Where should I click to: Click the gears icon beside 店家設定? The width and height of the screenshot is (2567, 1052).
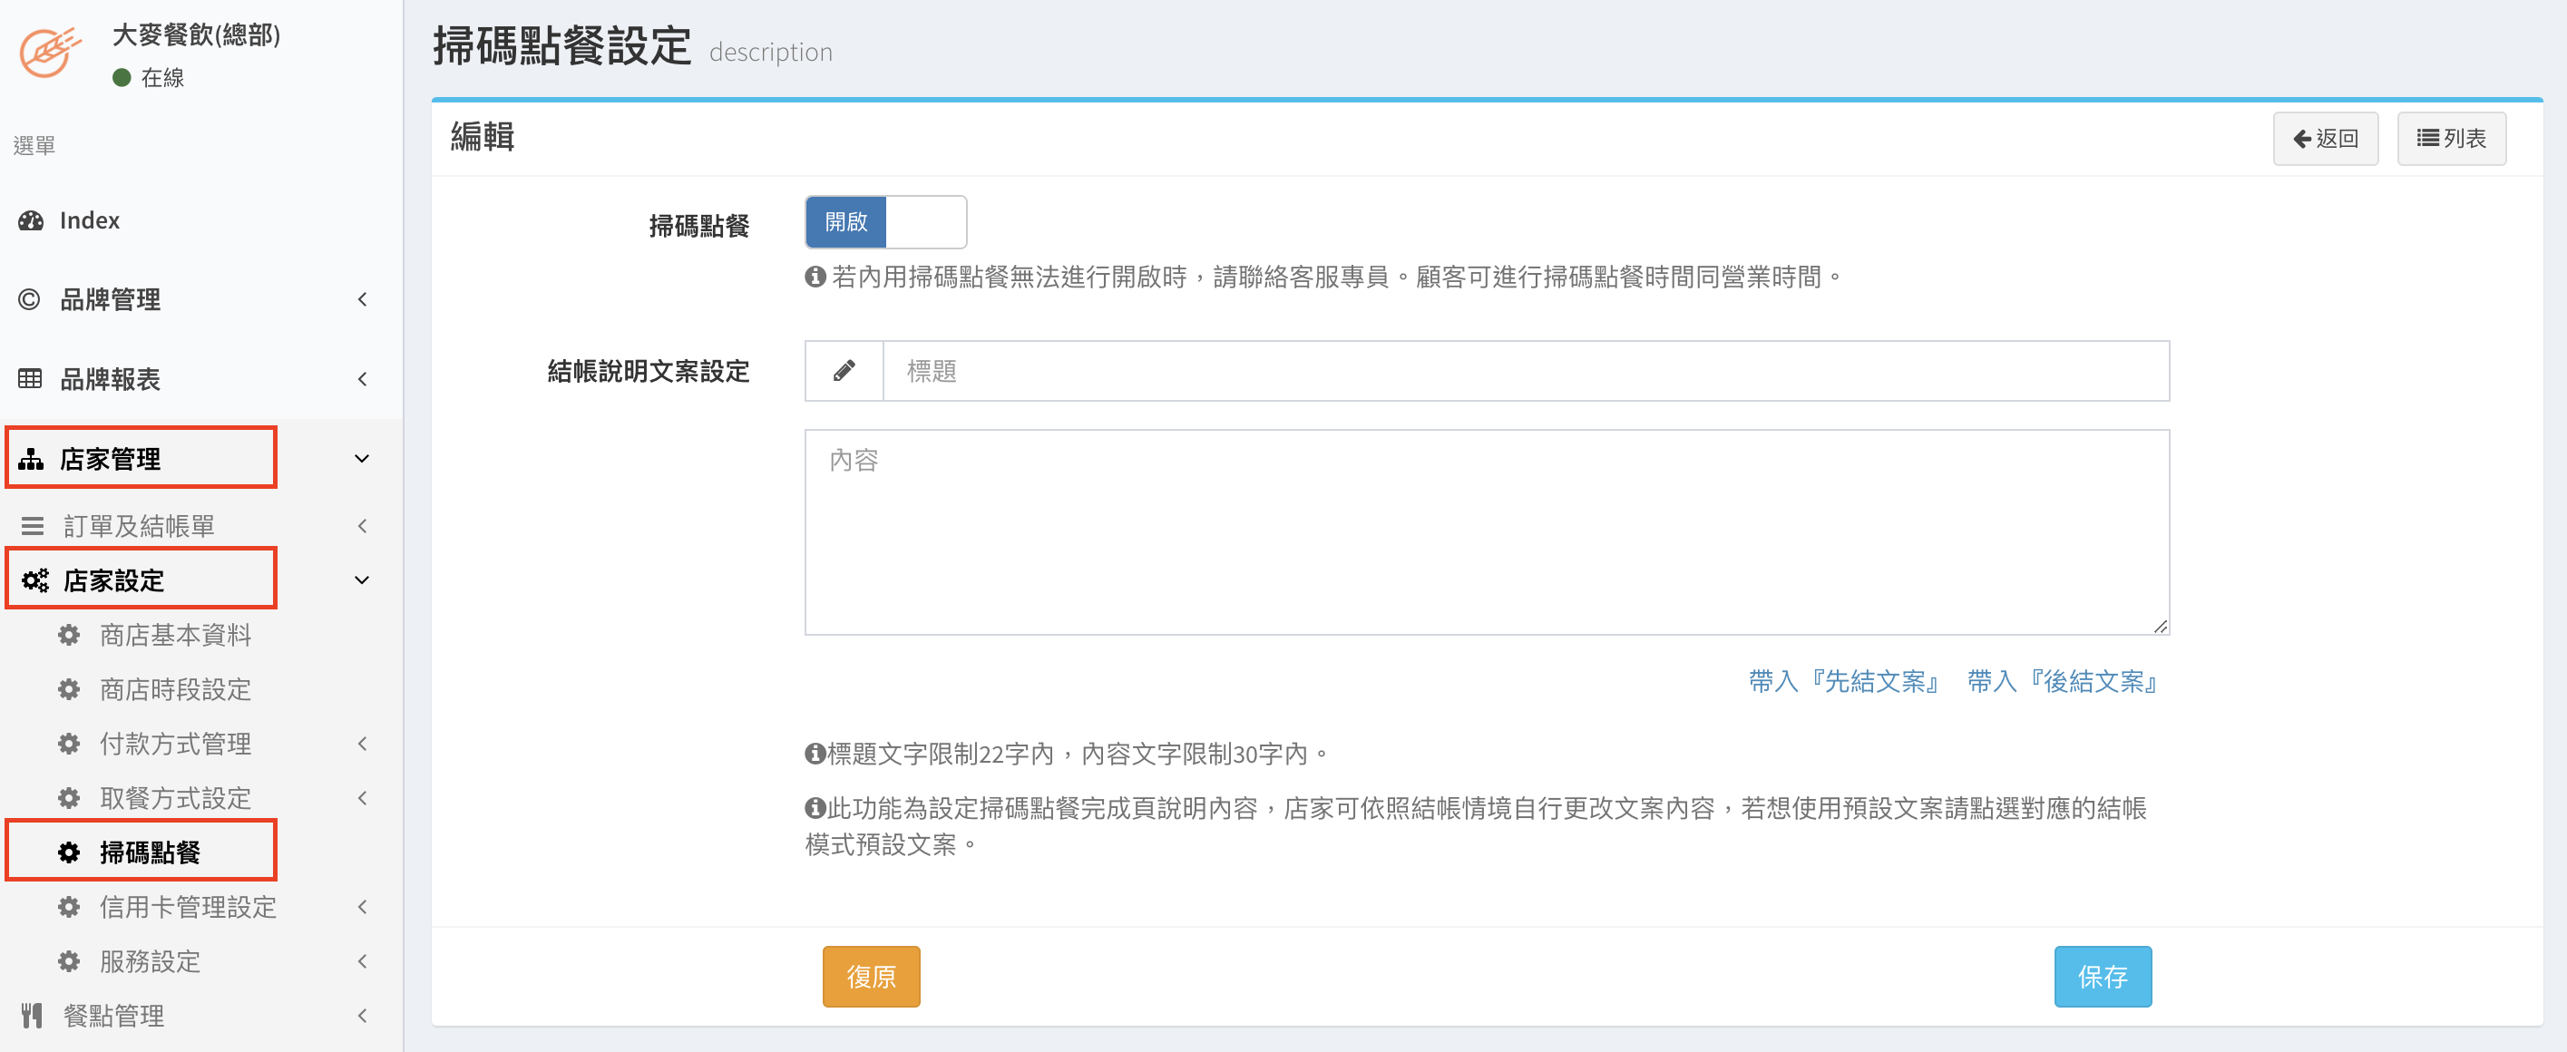tap(34, 580)
